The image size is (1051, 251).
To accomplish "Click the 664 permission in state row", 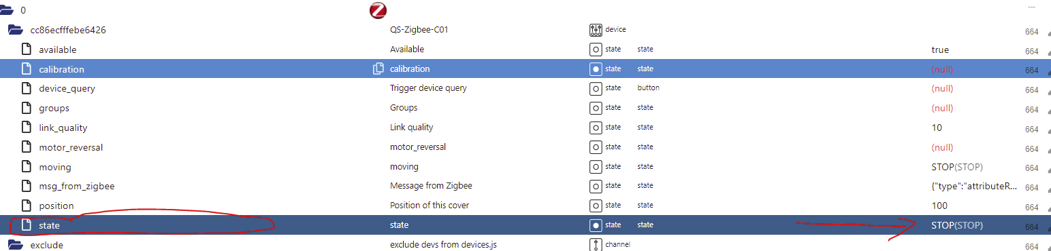I will 1031,227.
